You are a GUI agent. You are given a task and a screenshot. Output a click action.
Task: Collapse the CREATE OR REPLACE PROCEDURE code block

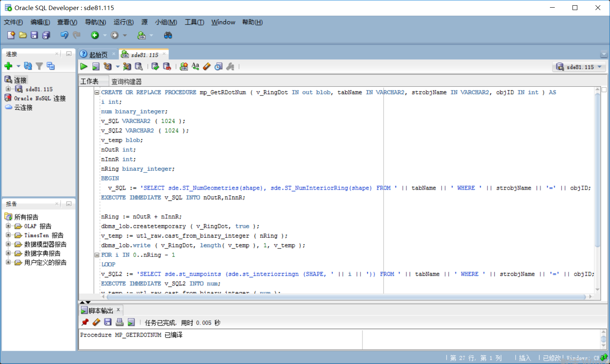(97, 92)
